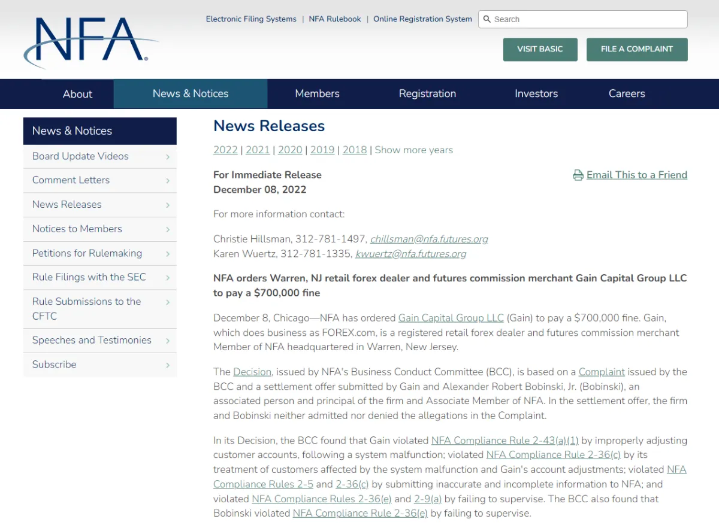Select the 2019 news releases year
This screenshot has width=719, height=525.
click(322, 150)
